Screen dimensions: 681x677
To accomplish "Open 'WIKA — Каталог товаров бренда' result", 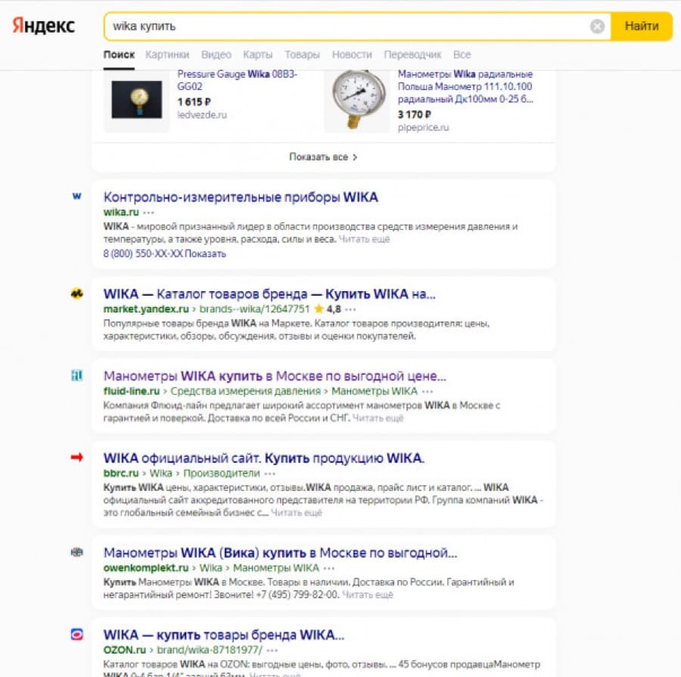I will (269, 294).
